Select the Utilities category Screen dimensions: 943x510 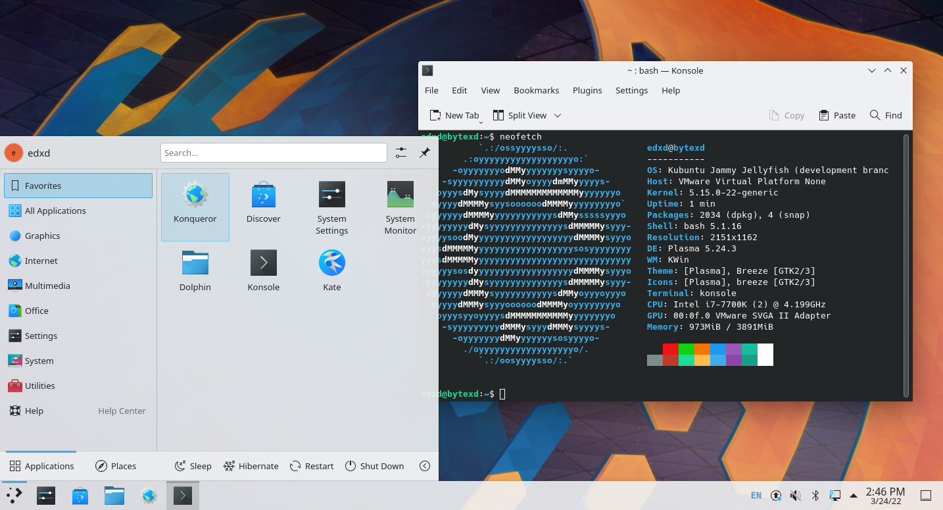pos(78,386)
